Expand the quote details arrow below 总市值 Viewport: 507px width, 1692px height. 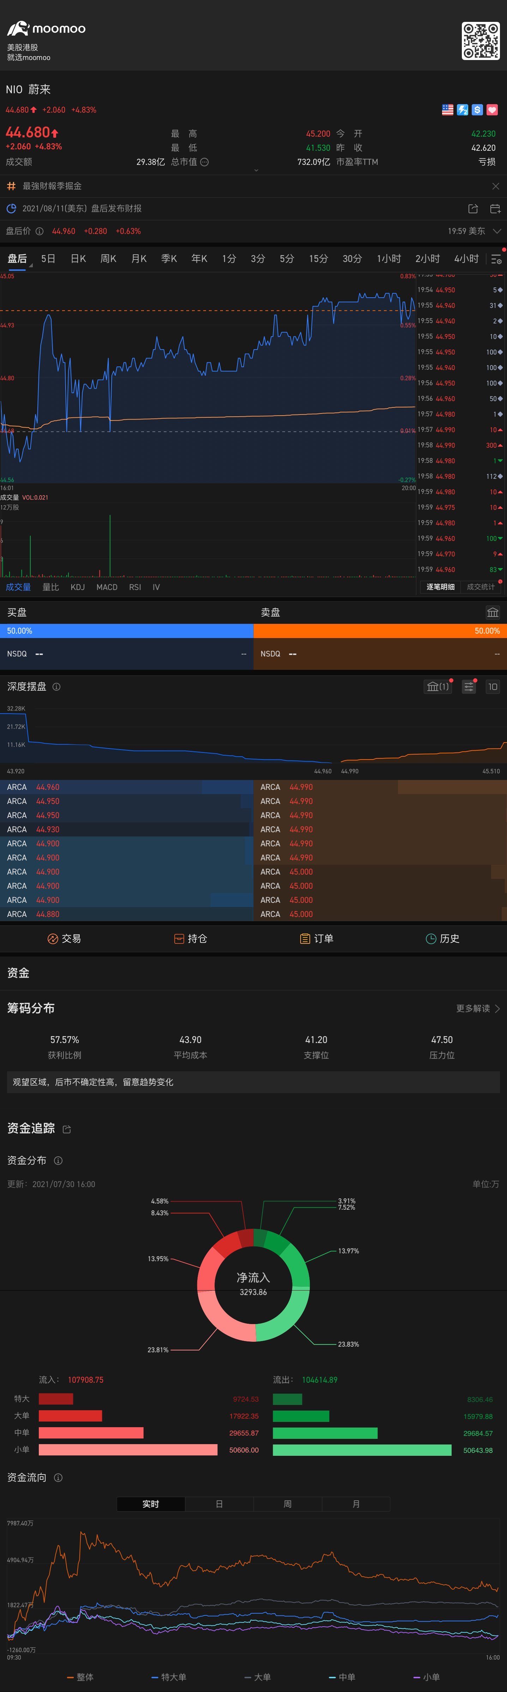(256, 170)
